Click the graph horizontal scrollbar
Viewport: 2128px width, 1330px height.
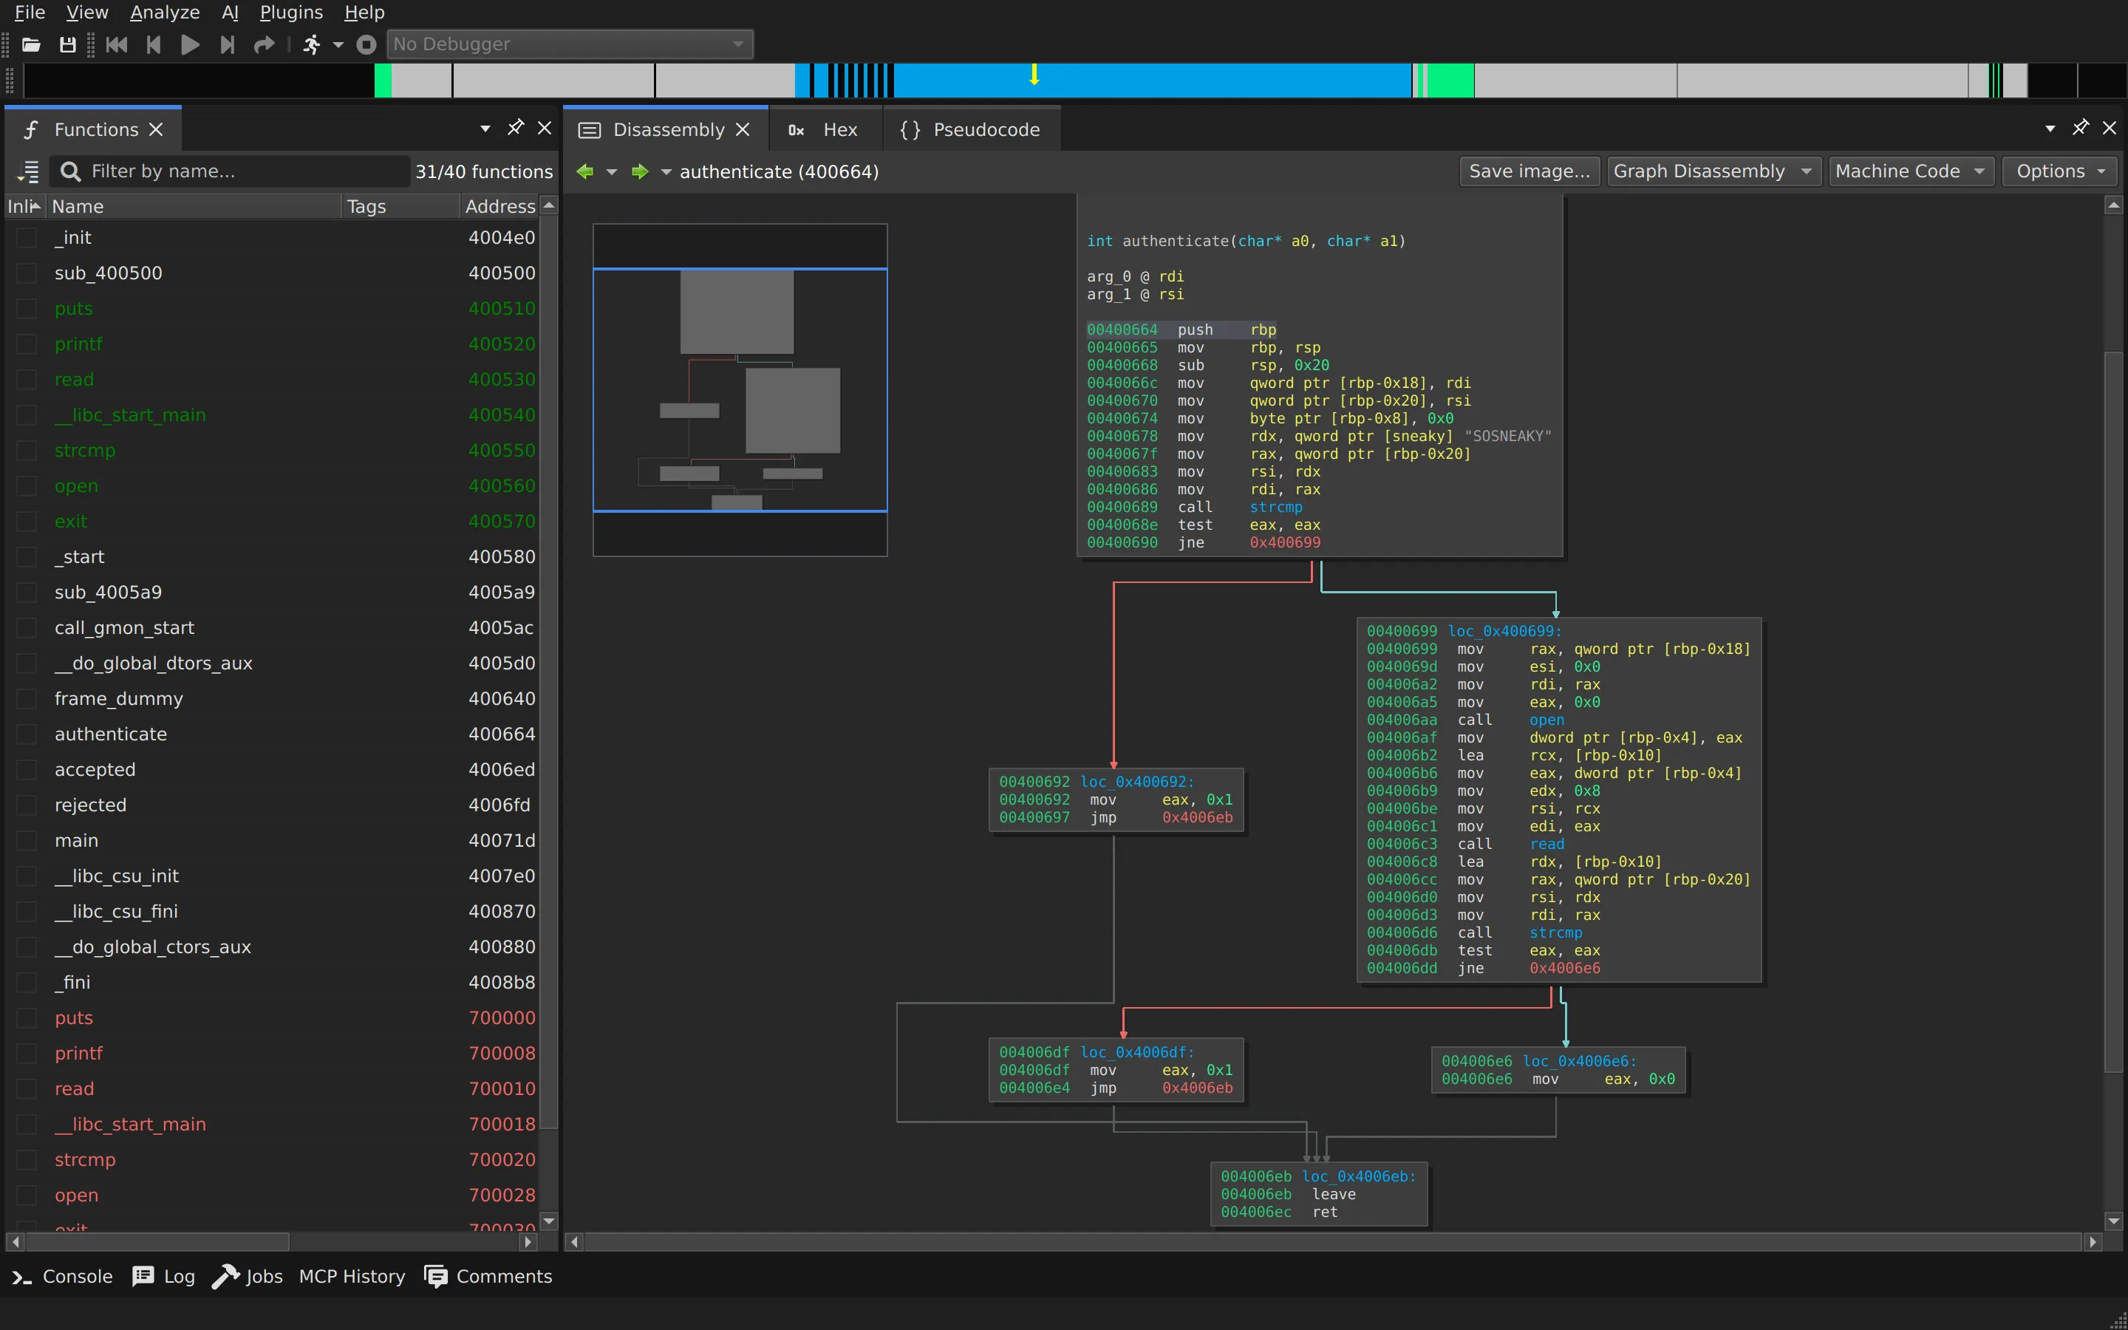(1334, 1241)
